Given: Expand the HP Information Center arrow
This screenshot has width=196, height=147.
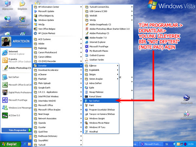Looking at the screenshot, I should tap(81, 7).
